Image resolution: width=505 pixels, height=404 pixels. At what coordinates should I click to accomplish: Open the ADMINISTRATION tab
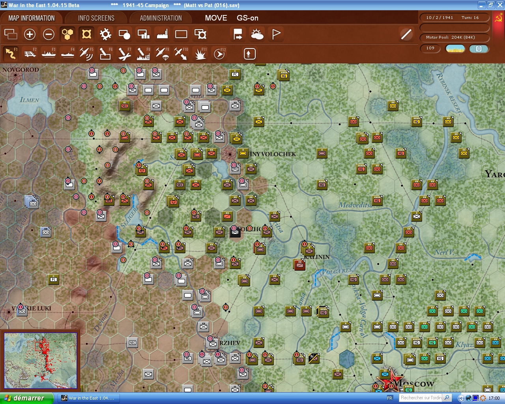pyautogui.click(x=161, y=18)
